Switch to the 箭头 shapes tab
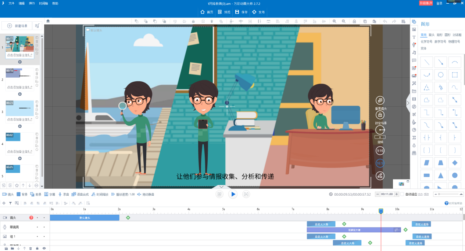The height and width of the screenshot is (251, 465). (x=432, y=35)
